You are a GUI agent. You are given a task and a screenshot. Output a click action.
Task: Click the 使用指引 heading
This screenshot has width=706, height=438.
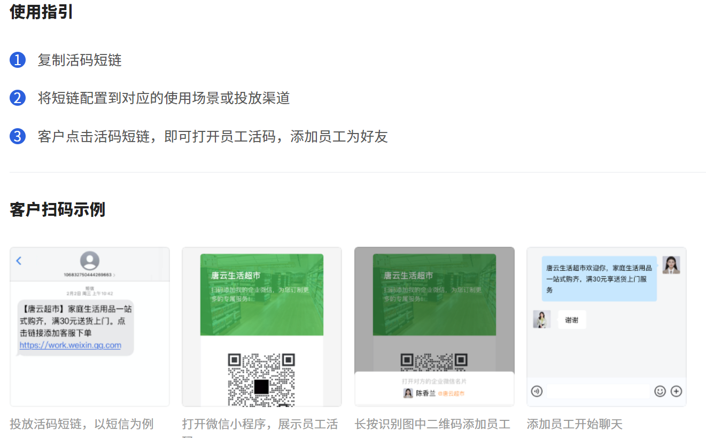[x=41, y=12]
